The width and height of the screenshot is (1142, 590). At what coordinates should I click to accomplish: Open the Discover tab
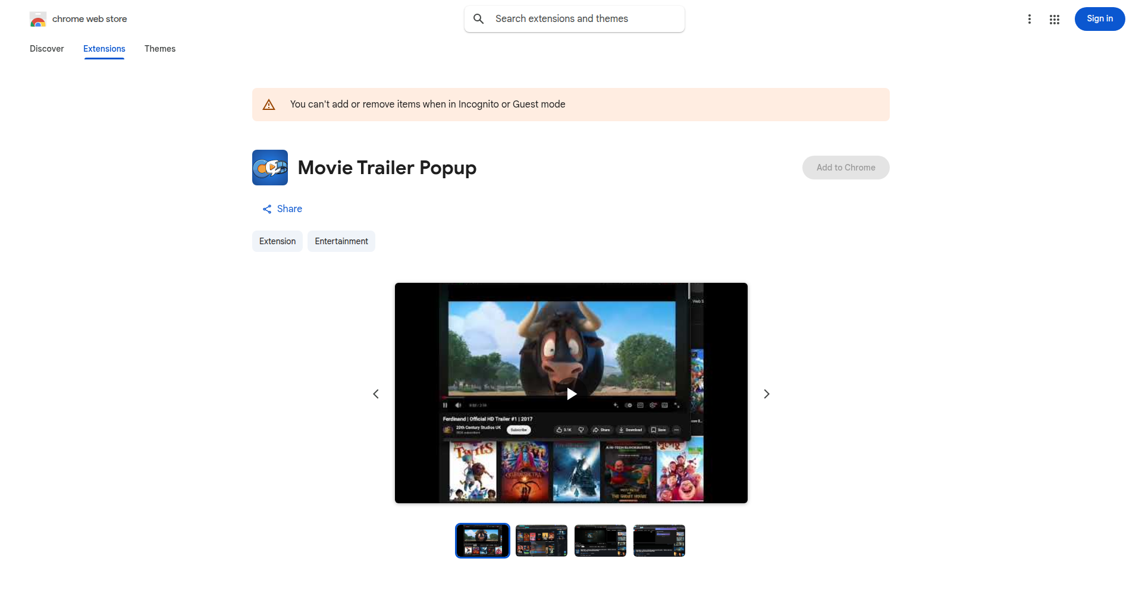tap(47, 49)
